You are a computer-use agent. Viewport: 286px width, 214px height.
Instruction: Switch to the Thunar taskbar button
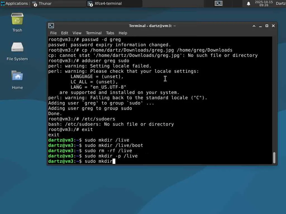pyautogui.click(x=58, y=3)
